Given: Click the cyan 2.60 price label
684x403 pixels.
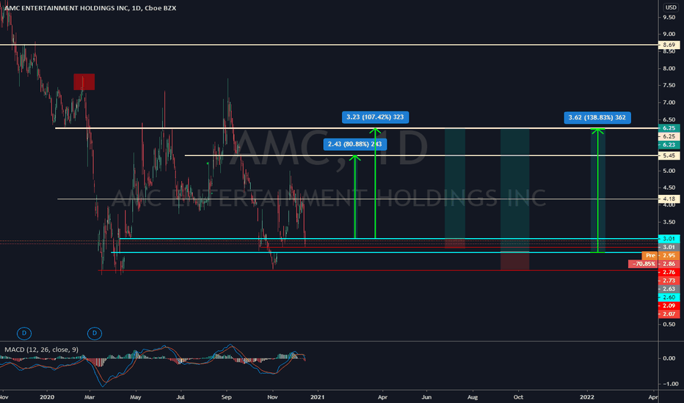Looking at the screenshot, I should [x=669, y=297].
